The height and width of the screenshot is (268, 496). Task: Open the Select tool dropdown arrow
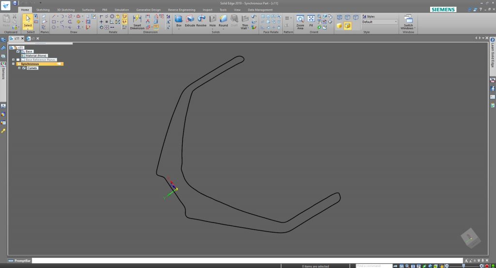(x=28, y=29)
